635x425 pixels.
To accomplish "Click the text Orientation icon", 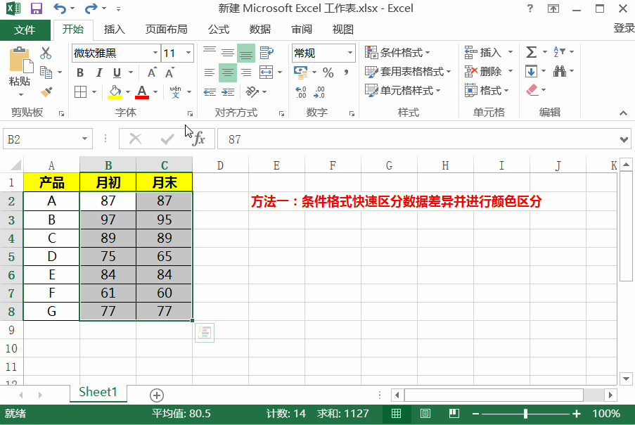I will coord(252,92).
